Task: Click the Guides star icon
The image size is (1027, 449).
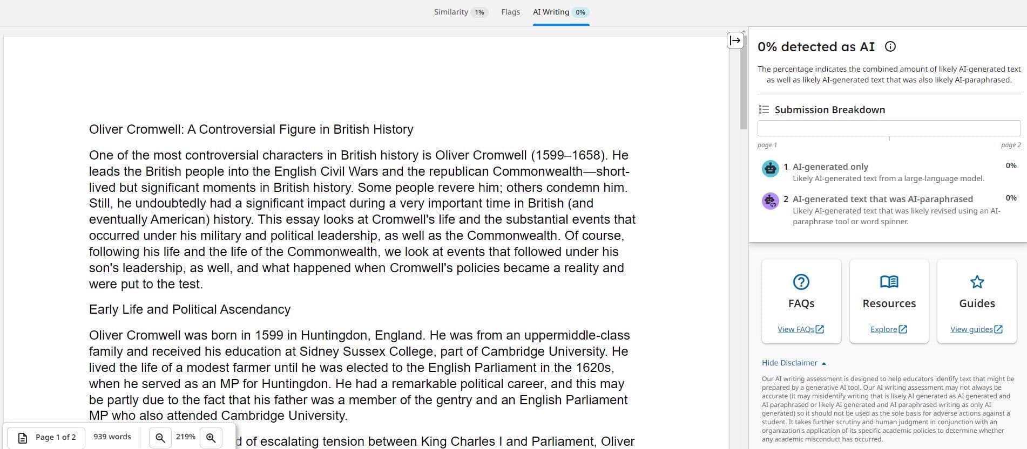Action: tap(977, 282)
